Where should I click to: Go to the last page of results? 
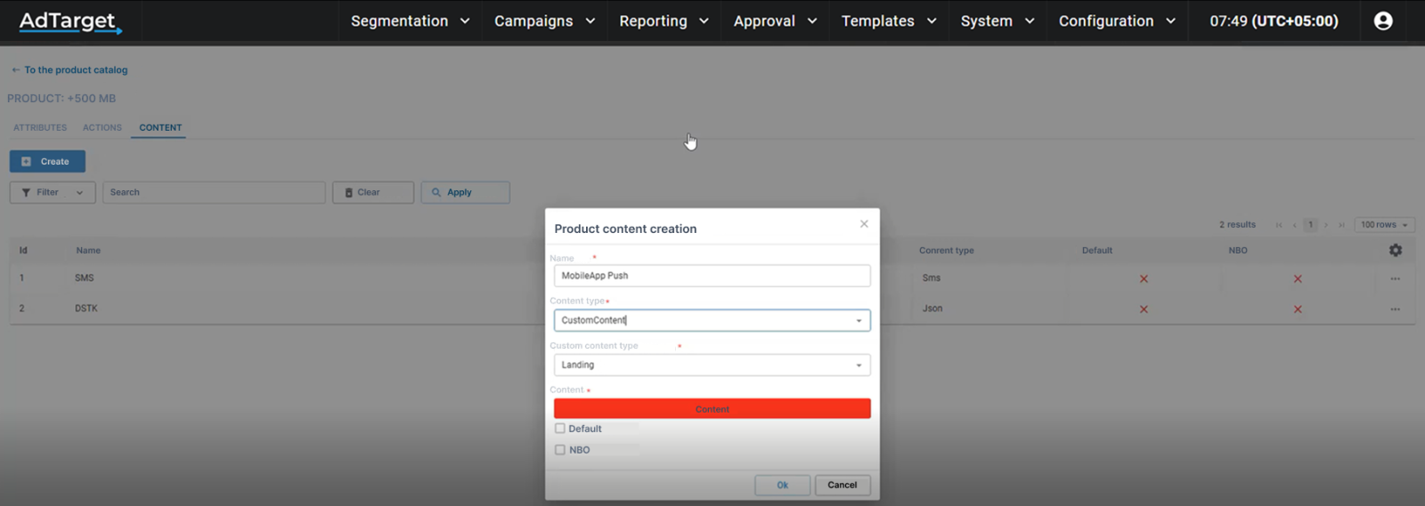pyautogui.click(x=1341, y=225)
